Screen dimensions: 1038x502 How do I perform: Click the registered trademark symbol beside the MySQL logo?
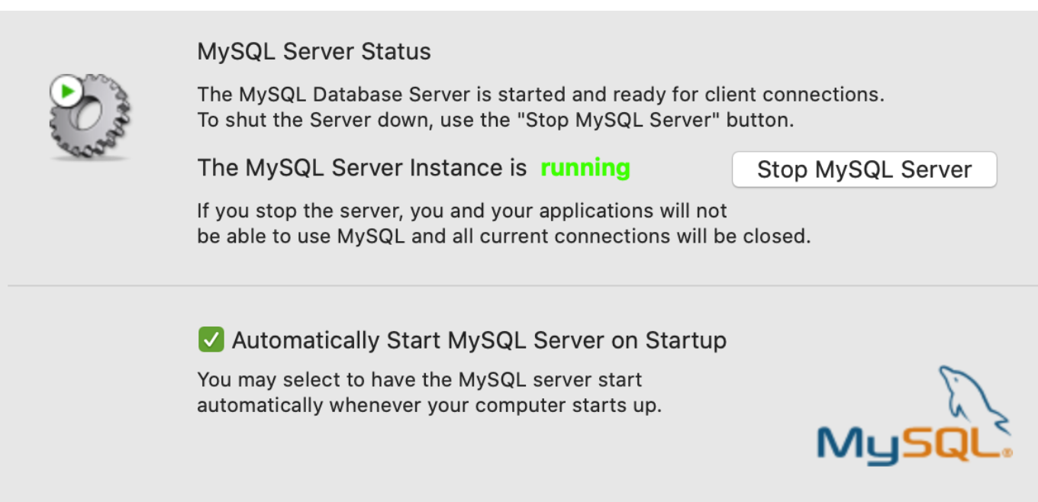pyautogui.click(x=1007, y=452)
